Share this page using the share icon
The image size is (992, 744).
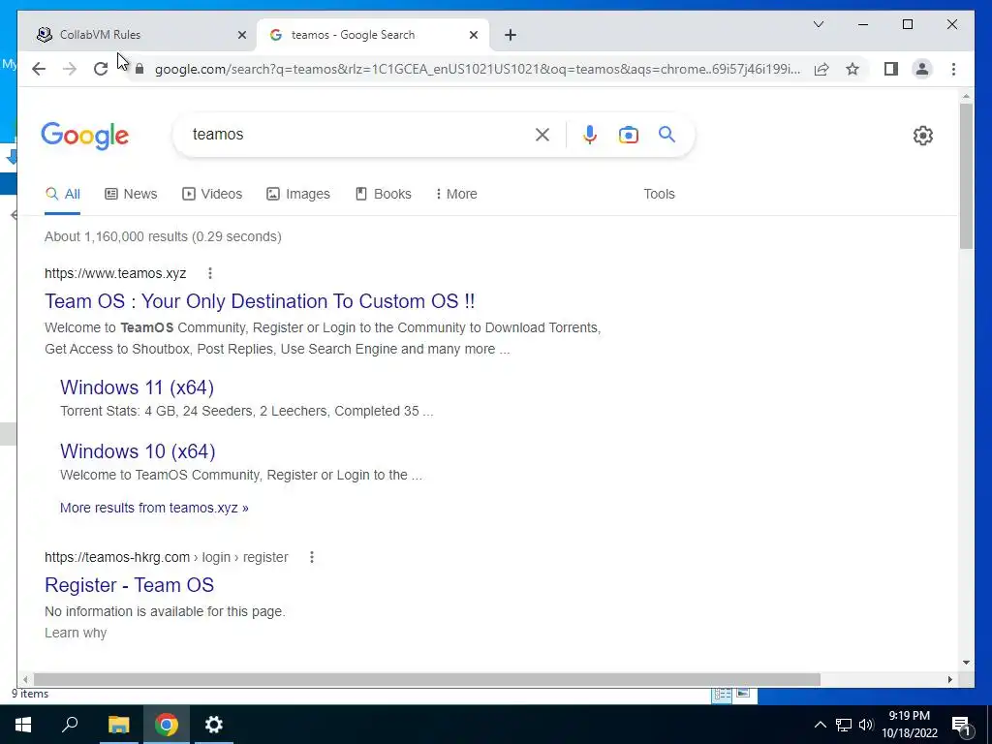pos(821,69)
